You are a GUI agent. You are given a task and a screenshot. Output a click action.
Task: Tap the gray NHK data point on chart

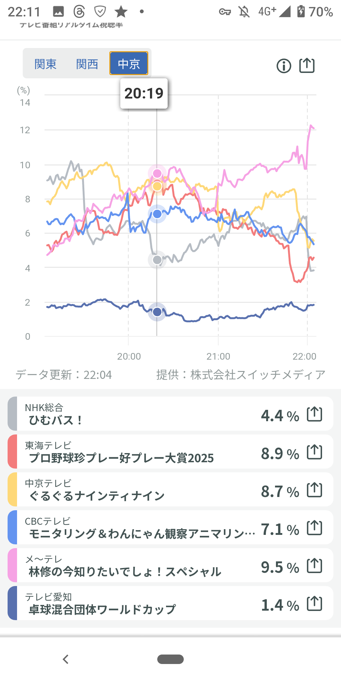tap(157, 260)
